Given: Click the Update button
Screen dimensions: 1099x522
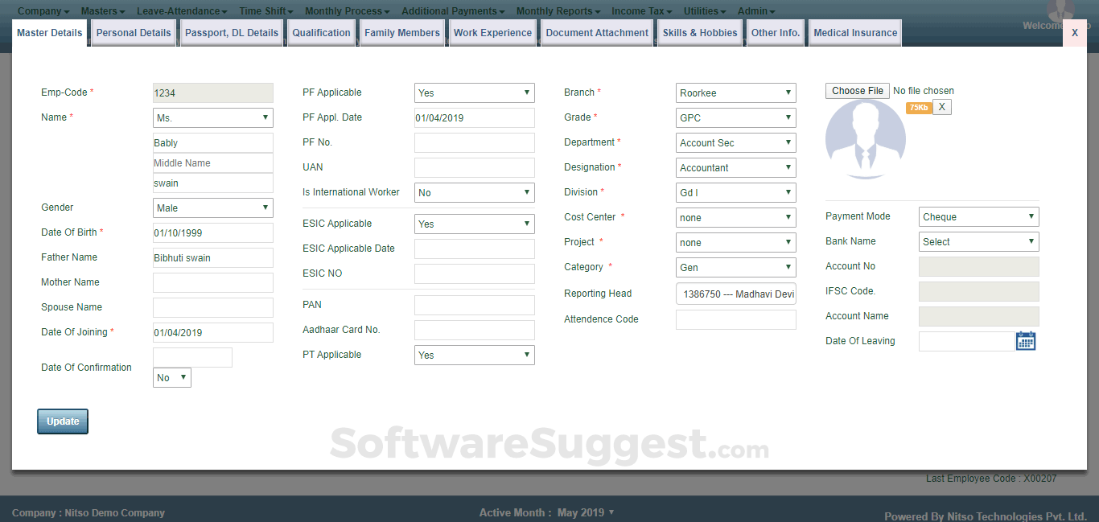Looking at the screenshot, I should click(63, 421).
